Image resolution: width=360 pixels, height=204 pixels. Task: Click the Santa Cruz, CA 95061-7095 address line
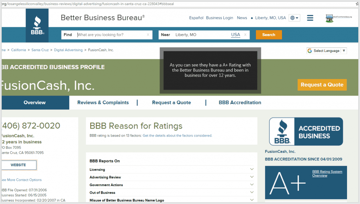[22, 153]
